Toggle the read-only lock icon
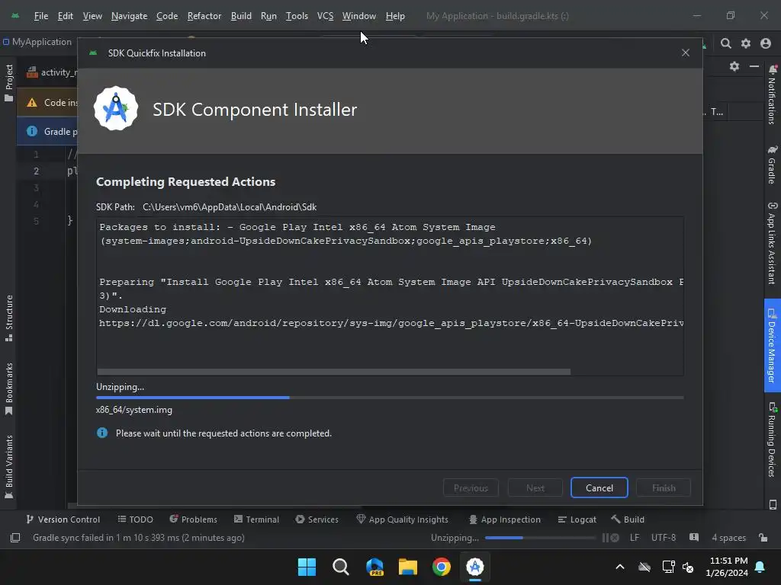The width and height of the screenshot is (781, 585). (x=763, y=538)
